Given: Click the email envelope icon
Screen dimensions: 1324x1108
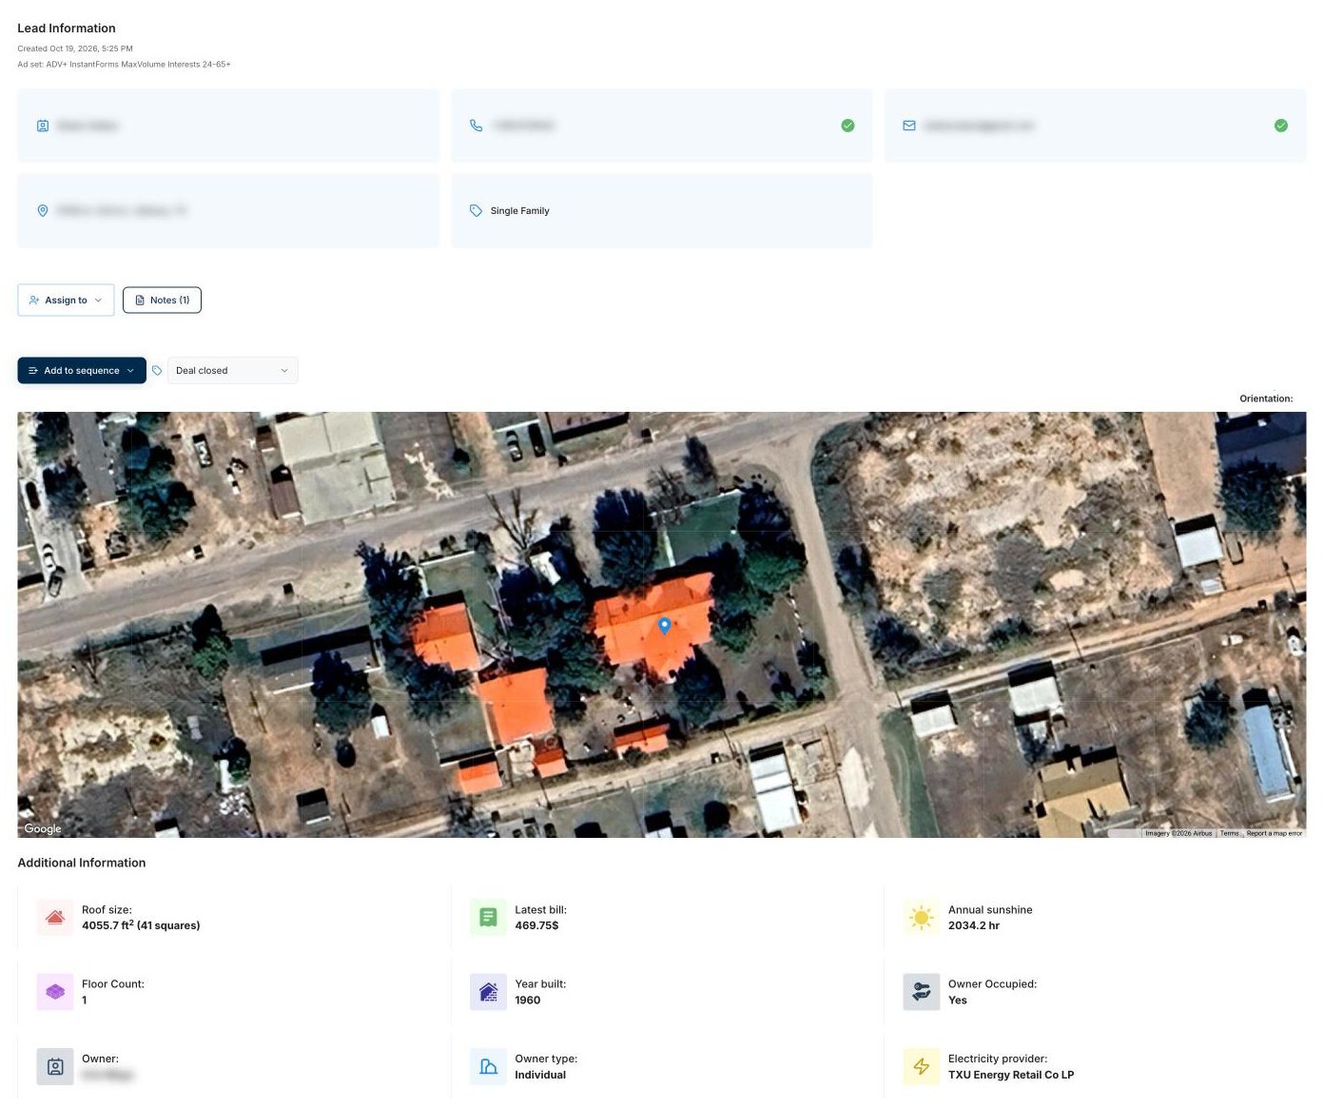Looking at the screenshot, I should [909, 126].
